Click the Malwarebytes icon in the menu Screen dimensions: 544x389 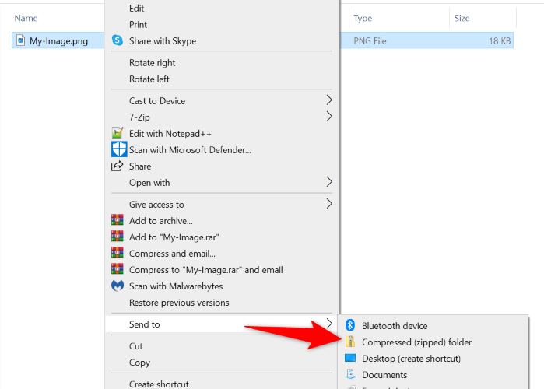118,286
